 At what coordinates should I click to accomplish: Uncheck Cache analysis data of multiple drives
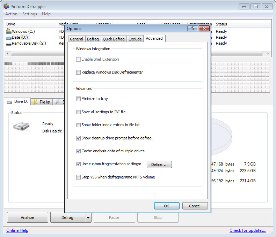(x=78, y=151)
